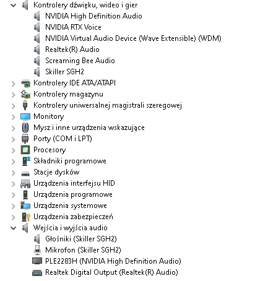Select the Porty (COM i LPT) port icon
This screenshot has height=281, width=268.
[25, 139]
